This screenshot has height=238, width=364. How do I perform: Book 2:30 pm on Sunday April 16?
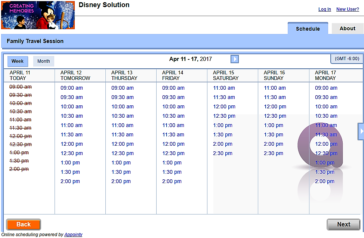click(x=274, y=154)
